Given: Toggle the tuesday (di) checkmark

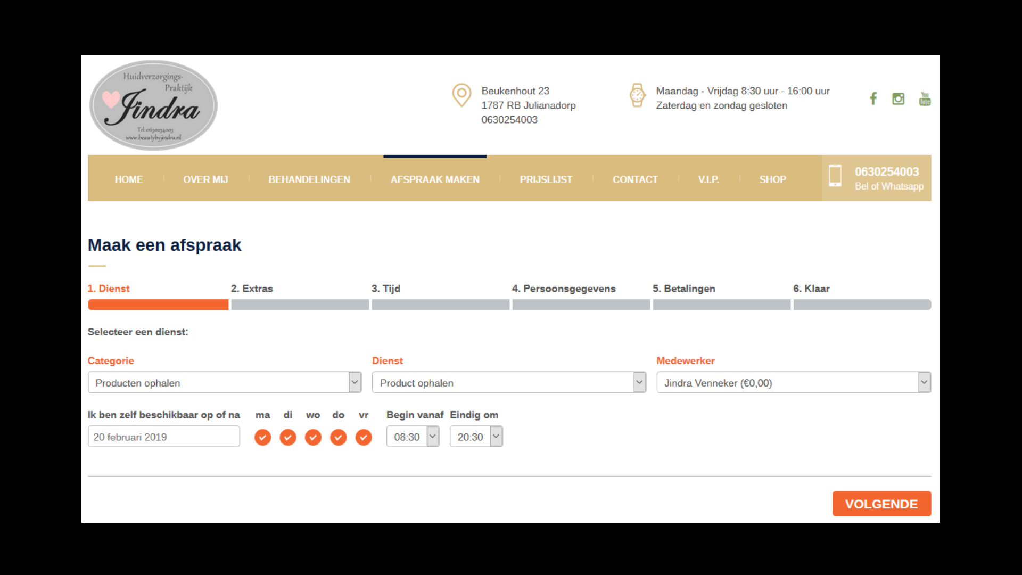Looking at the screenshot, I should [288, 437].
